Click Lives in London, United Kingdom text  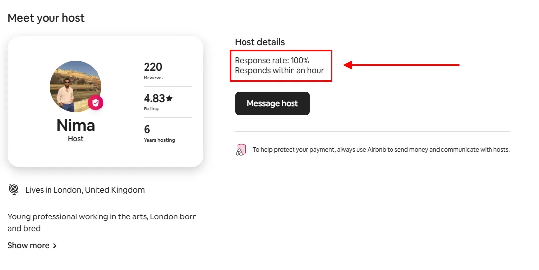[x=85, y=190]
